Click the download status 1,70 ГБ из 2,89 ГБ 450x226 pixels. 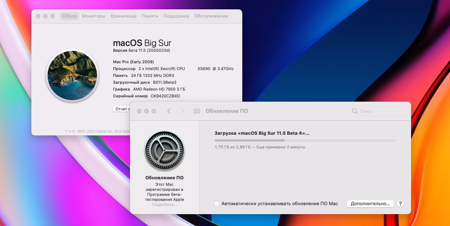point(233,147)
